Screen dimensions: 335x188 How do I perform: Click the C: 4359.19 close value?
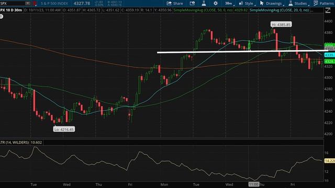point(130,10)
